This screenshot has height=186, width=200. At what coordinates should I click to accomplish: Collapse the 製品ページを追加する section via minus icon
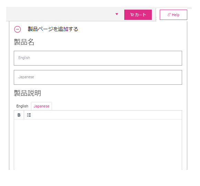17,30
